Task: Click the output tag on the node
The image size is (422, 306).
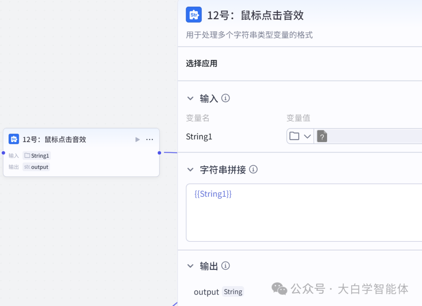Action: 36,167
